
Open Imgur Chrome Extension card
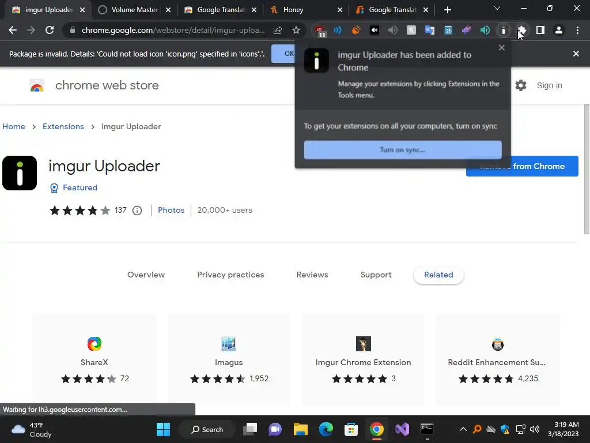363,360
